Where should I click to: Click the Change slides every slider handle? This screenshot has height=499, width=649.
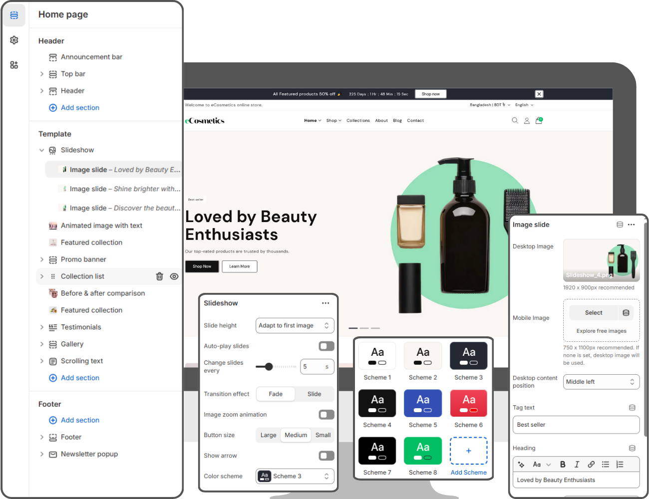point(269,367)
